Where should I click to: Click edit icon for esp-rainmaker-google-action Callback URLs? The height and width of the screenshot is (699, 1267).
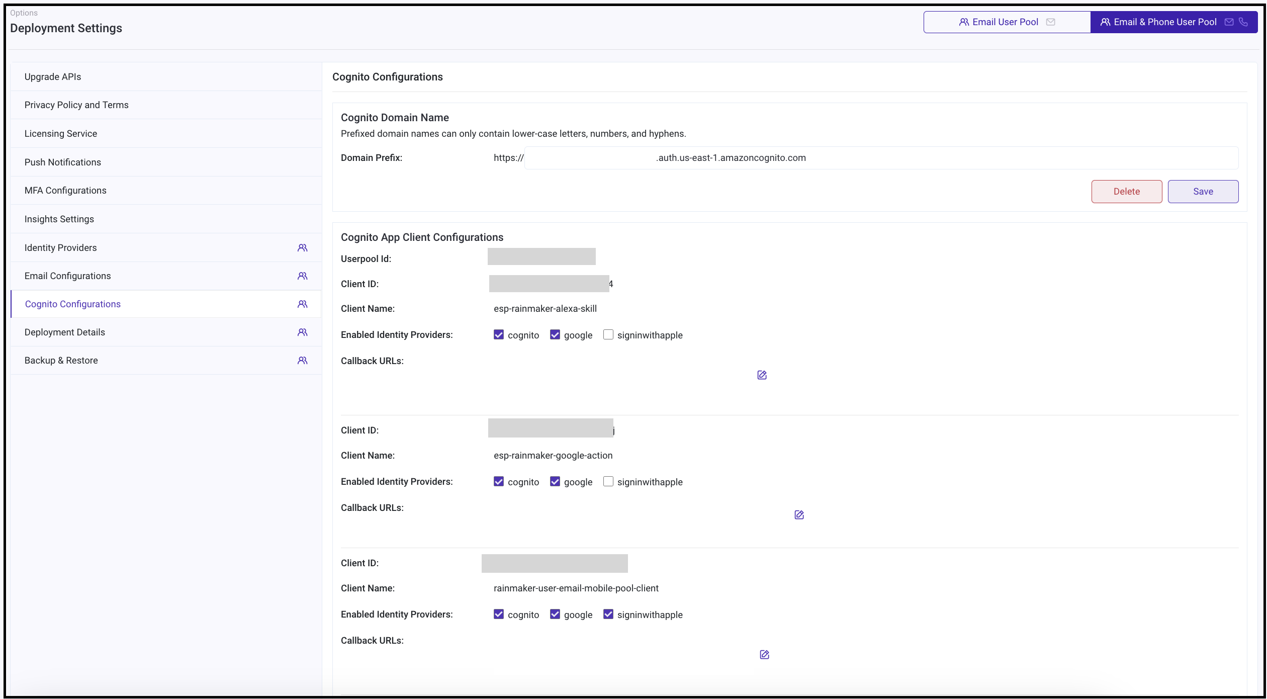coord(798,515)
